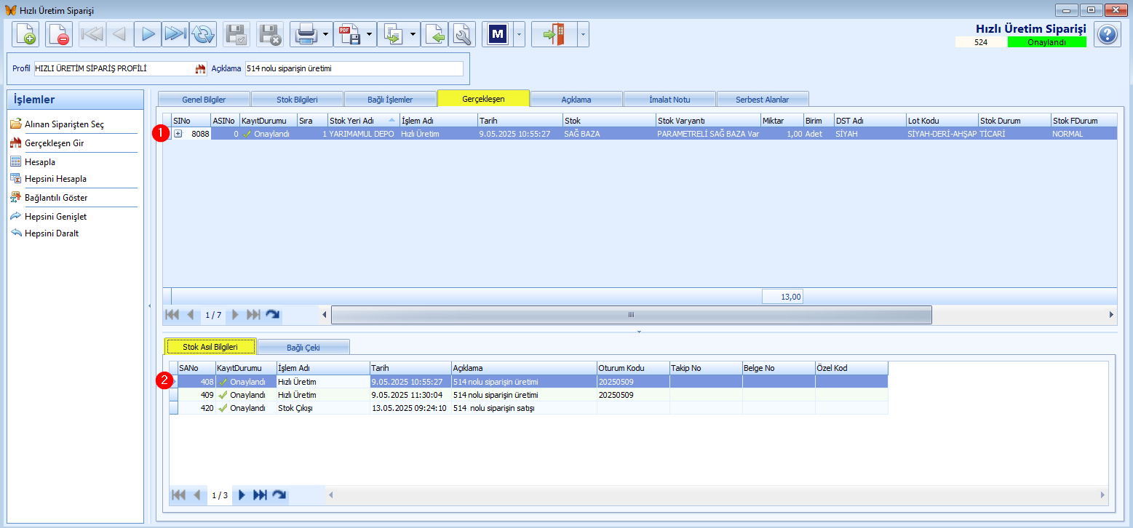
Task: Click Alınan Siparişten Seç in İşlemler panel
Action: click(x=64, y=124)
